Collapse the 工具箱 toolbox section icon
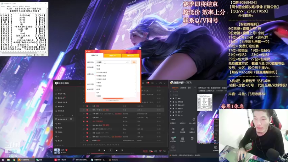Image resolution: width=288 pixels, height=162 pixels. point(194,120)
